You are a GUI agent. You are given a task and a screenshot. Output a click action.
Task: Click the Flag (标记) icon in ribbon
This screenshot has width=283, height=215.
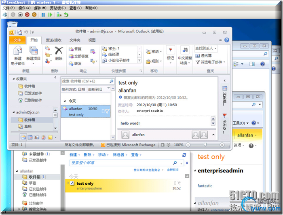[x=170, y=50]
